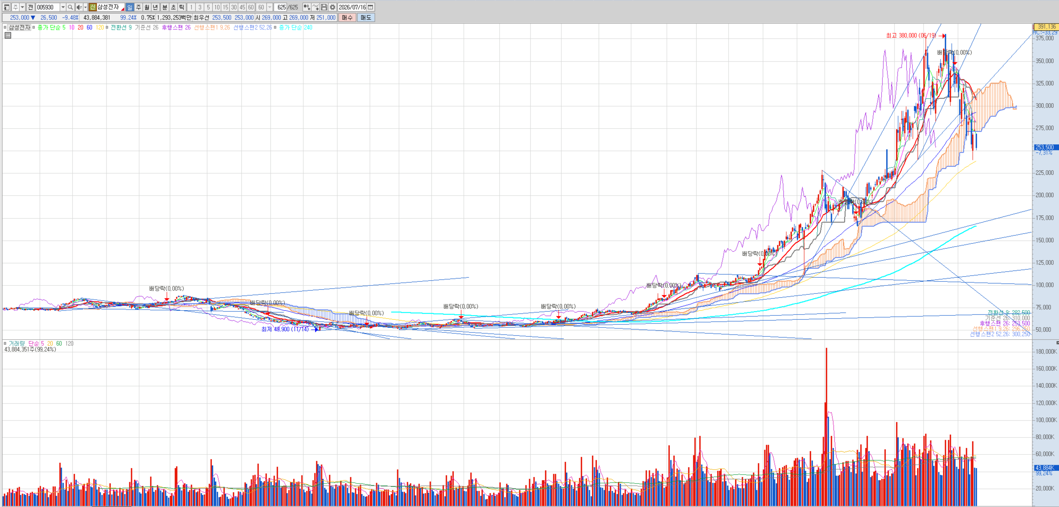Screen dimensions: 1059x507
Task: Open the custom interval 60 dropdown arrow
Action: tap(270, 7)
